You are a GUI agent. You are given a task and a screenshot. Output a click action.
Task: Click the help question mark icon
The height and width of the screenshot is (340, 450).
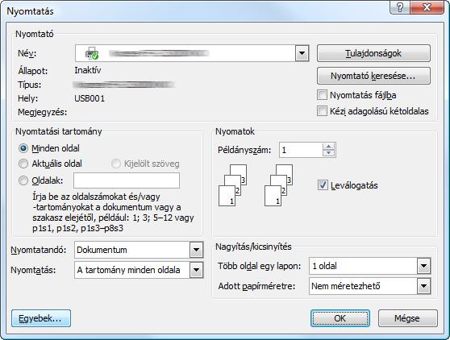click(x=400, y=7)
